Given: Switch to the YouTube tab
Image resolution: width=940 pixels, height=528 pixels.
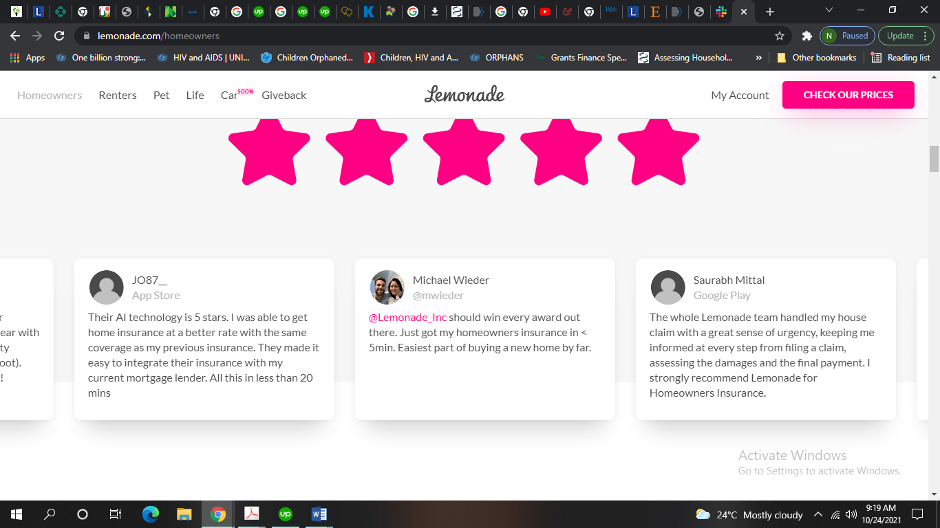Looking at the screenshot, I should click(x=545, y=12).
